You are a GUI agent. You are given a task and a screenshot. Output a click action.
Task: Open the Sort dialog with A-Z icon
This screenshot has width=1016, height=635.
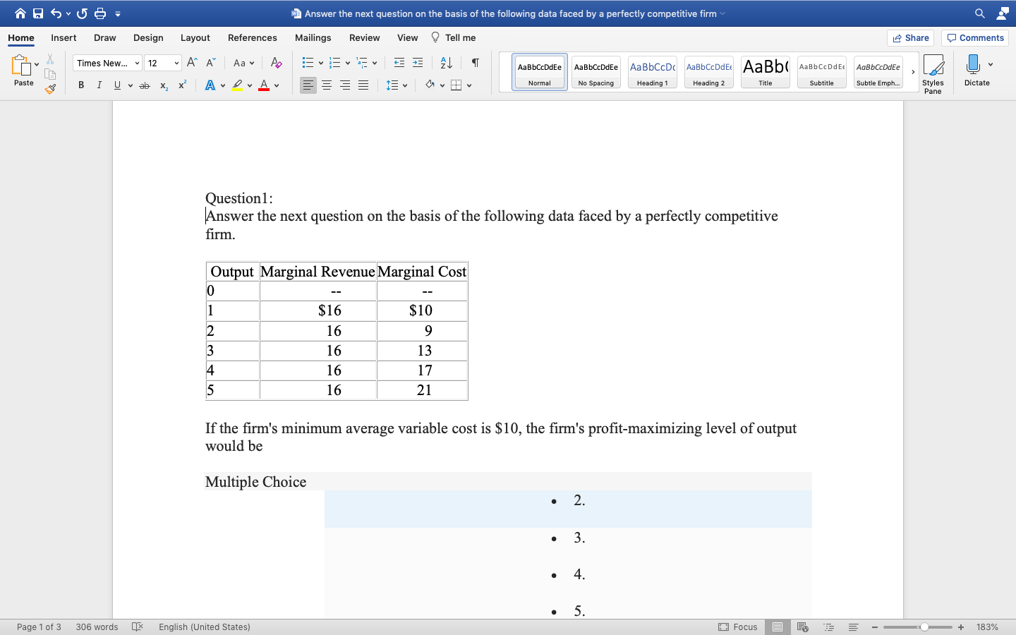tap(445, 63)
